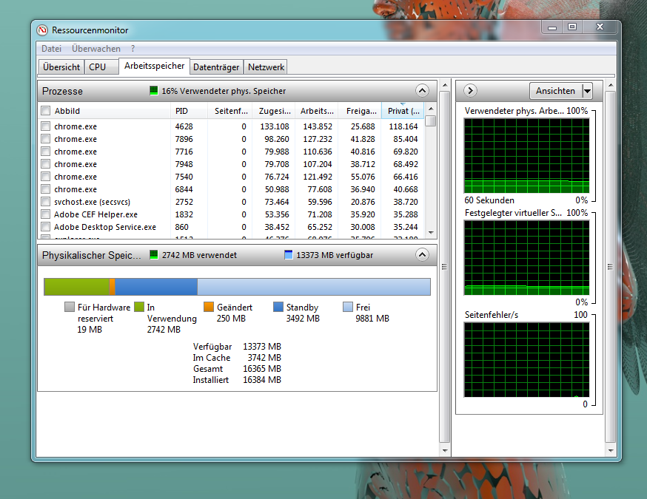647x499 pixels.
Task: Click the green icon beside '2742 MB verwendet'
Action: 153,254
